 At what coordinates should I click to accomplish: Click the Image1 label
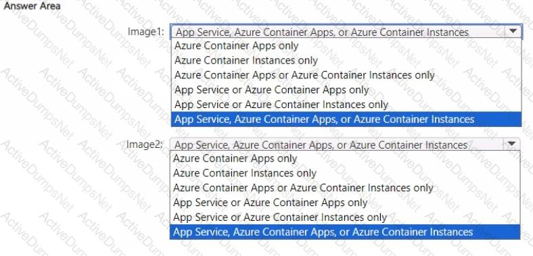146,32
